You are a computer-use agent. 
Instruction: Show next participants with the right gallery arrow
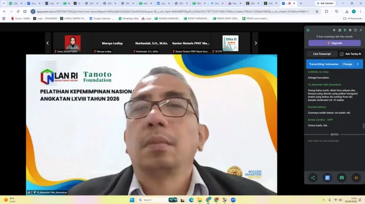[255, 43]
